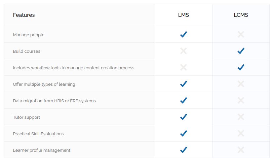Click the Features column header
Viewport: 274px width, 161px height.
pyautogui.click(x=24, y=15)
